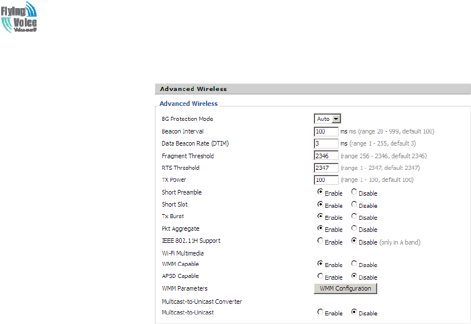Click the 'Fragment Threshold' label

tap(188, 156)
